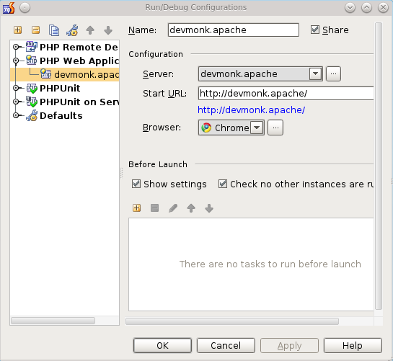The image size is (393, 361).
Task: Click the pencil edit icon under Before Launch
Action: (x=173, y=208)
